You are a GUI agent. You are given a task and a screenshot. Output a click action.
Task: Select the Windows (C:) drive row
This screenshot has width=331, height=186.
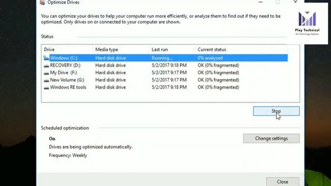pyautogui.click(x=165, y=58)
